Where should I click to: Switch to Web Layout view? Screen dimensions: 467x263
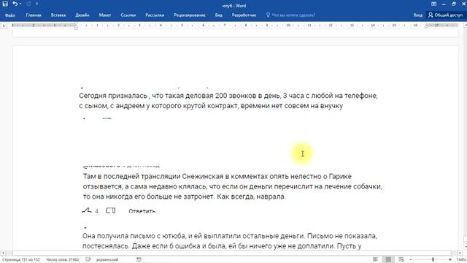[x=401, y=260]
